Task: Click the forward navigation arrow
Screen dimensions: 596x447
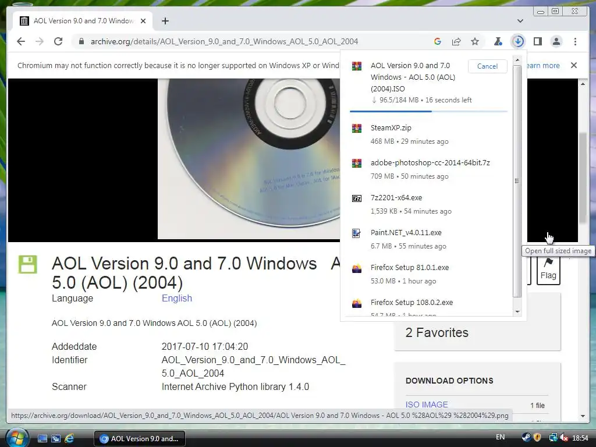Action: click(x=40, y=41)
